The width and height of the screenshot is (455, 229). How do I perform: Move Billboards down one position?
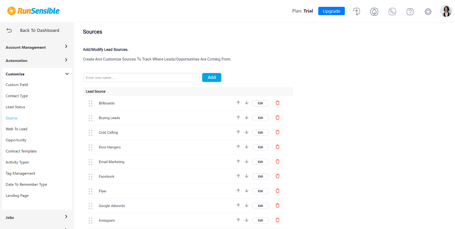246,103
